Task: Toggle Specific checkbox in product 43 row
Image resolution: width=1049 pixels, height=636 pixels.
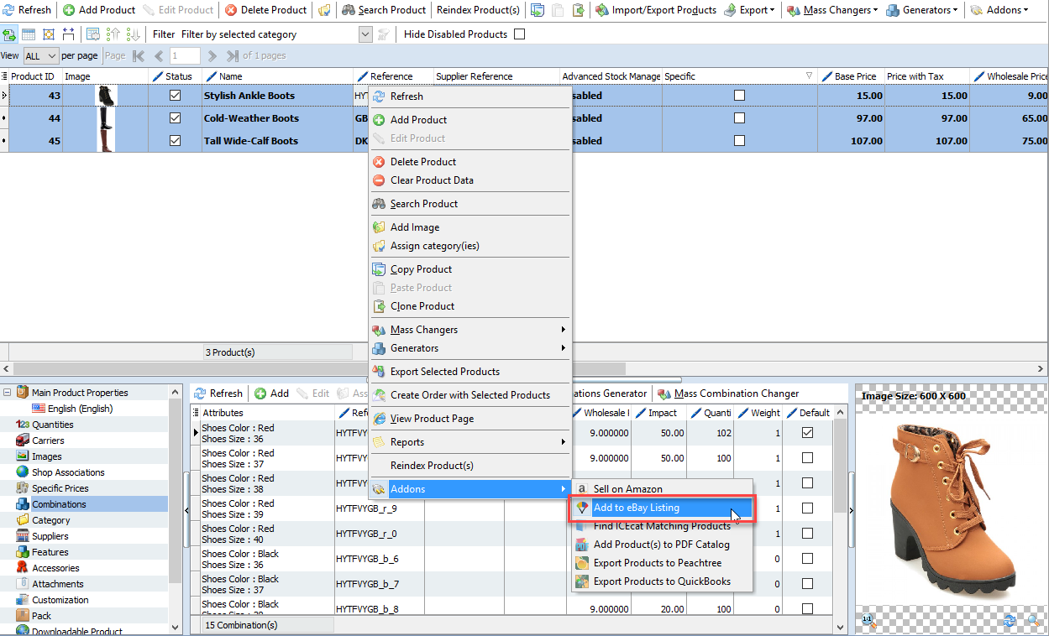Action: [x=739, y=96]
